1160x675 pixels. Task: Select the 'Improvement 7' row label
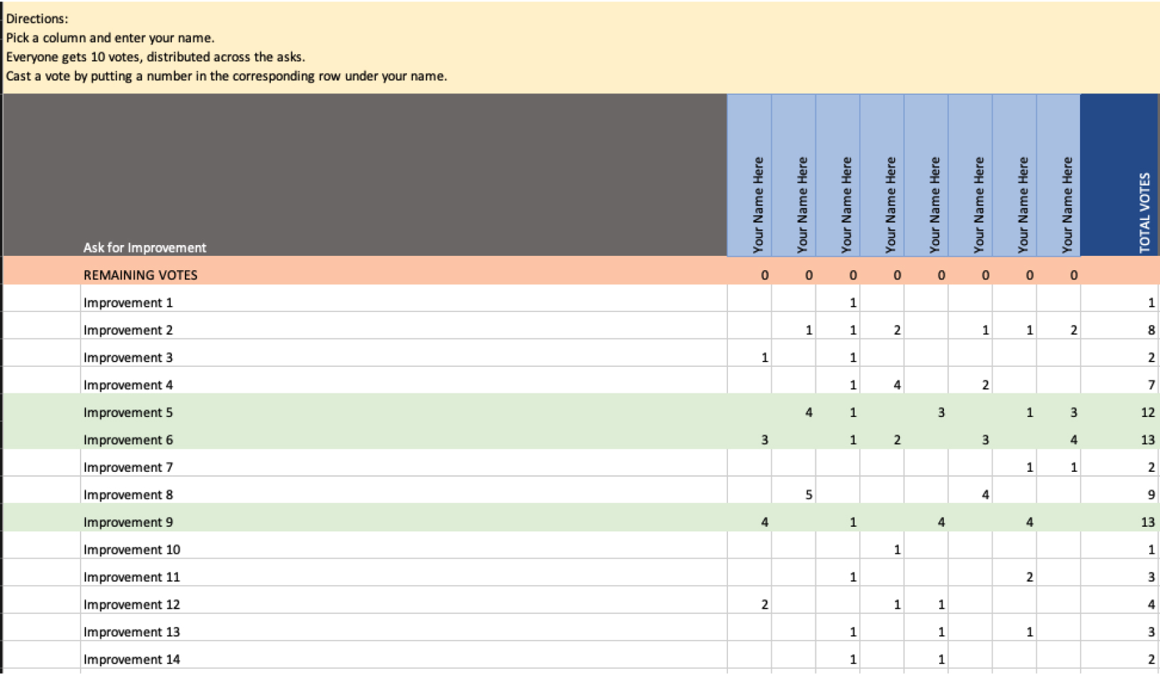pos(128,467)
